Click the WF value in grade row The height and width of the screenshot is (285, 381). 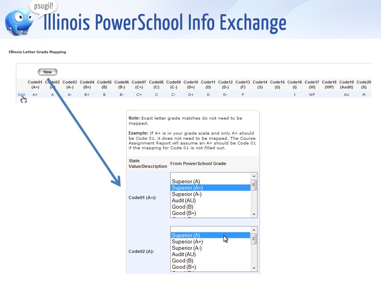click(312, 95)
